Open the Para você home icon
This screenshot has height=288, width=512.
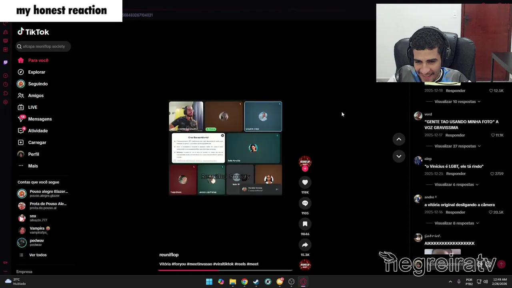pos(21,60)
